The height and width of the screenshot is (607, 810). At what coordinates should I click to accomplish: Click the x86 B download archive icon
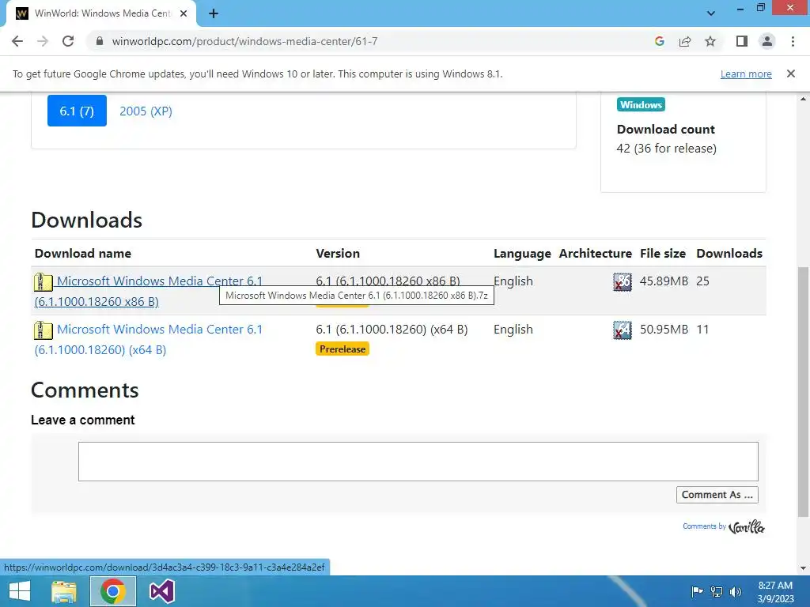click(x=44, y=282)
